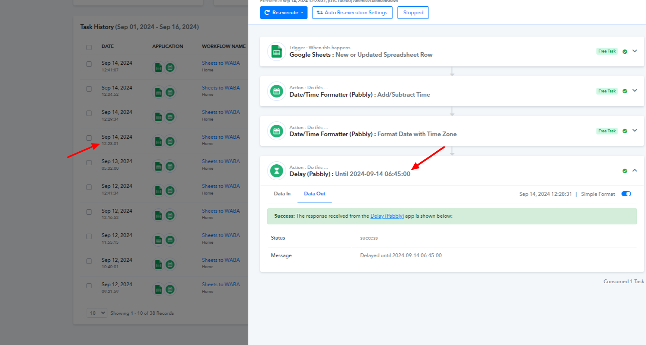Open the Re-execute dropdown

coord(284,13)
